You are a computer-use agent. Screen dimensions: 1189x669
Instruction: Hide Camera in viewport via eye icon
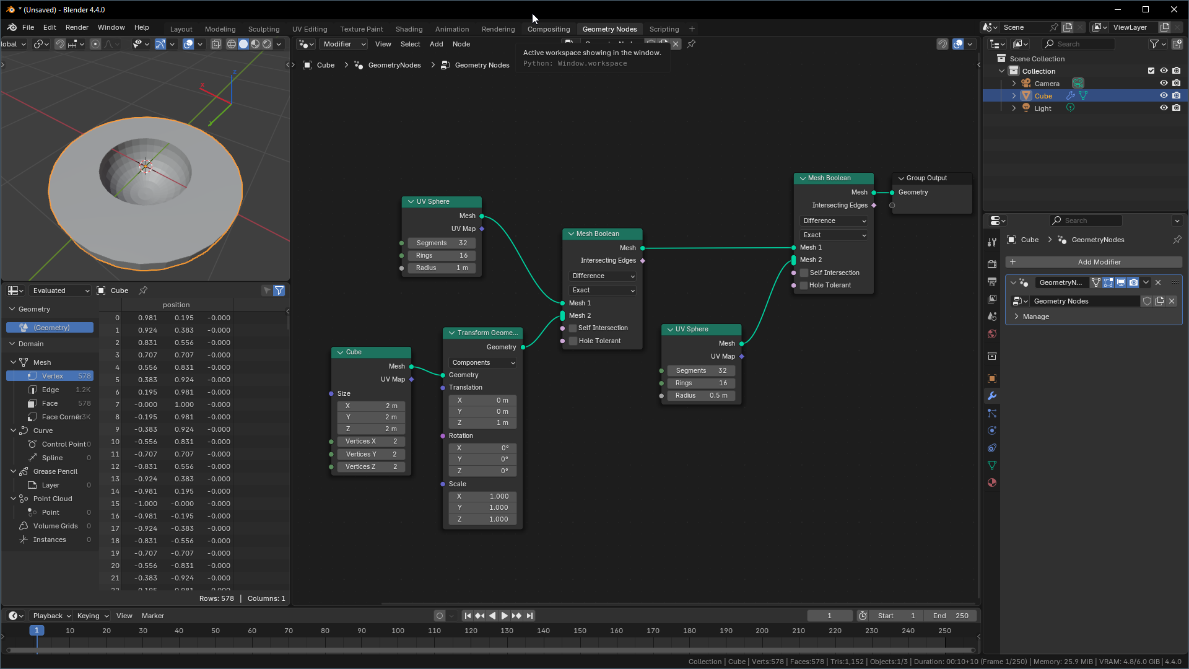pos(1164,83)
